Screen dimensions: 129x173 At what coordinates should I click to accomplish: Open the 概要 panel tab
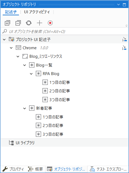click(36, 169)
